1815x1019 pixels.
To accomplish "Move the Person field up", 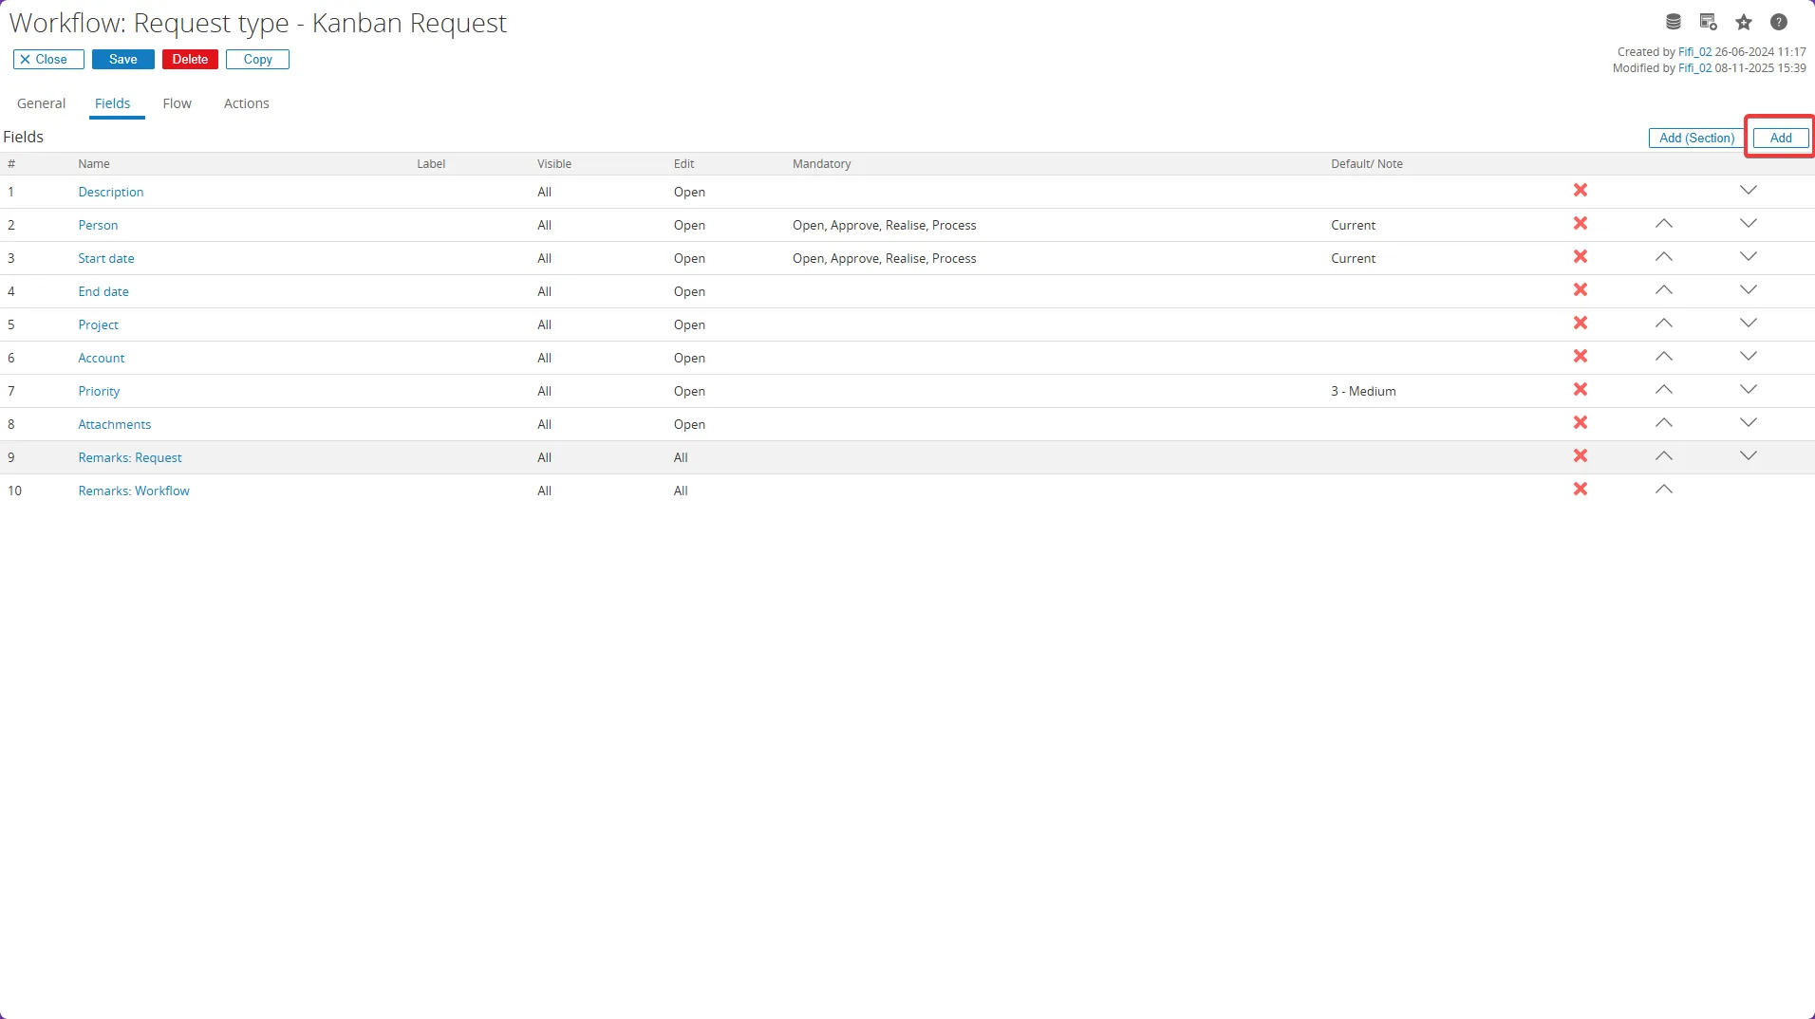I will coord(1663,224).
